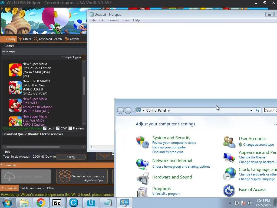Click the Set extraction directory box icon
The height and width of the screenshot is (208, 277).
tap(65, 176)
